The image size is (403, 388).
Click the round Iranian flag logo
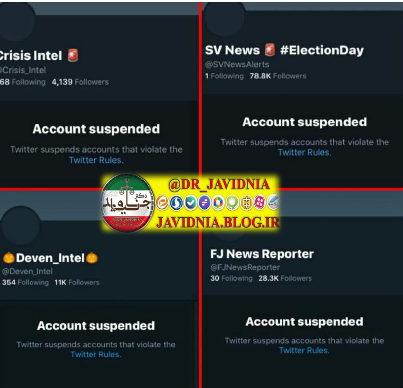click(x=127, y=203)
